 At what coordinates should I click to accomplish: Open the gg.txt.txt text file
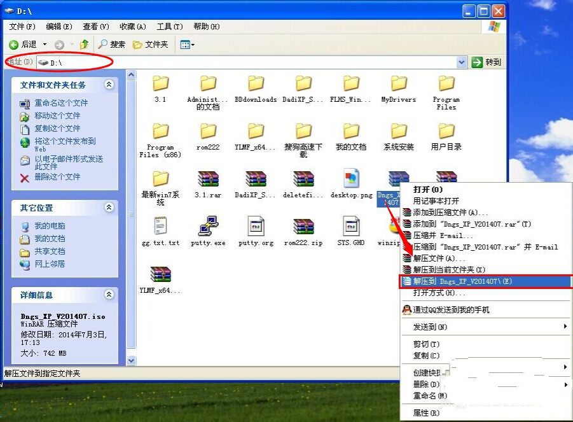161,227
